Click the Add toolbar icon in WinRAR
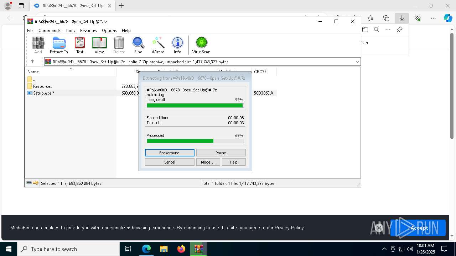The height and width of the screenshot is (256, 456). [x=38, y=45]
